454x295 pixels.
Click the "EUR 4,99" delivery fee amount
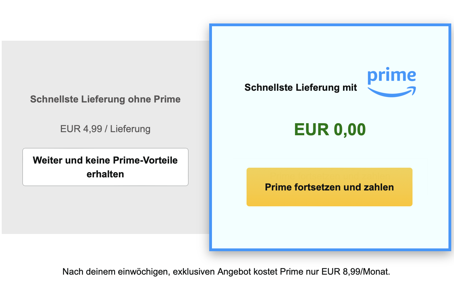click(x=81, y=129)
